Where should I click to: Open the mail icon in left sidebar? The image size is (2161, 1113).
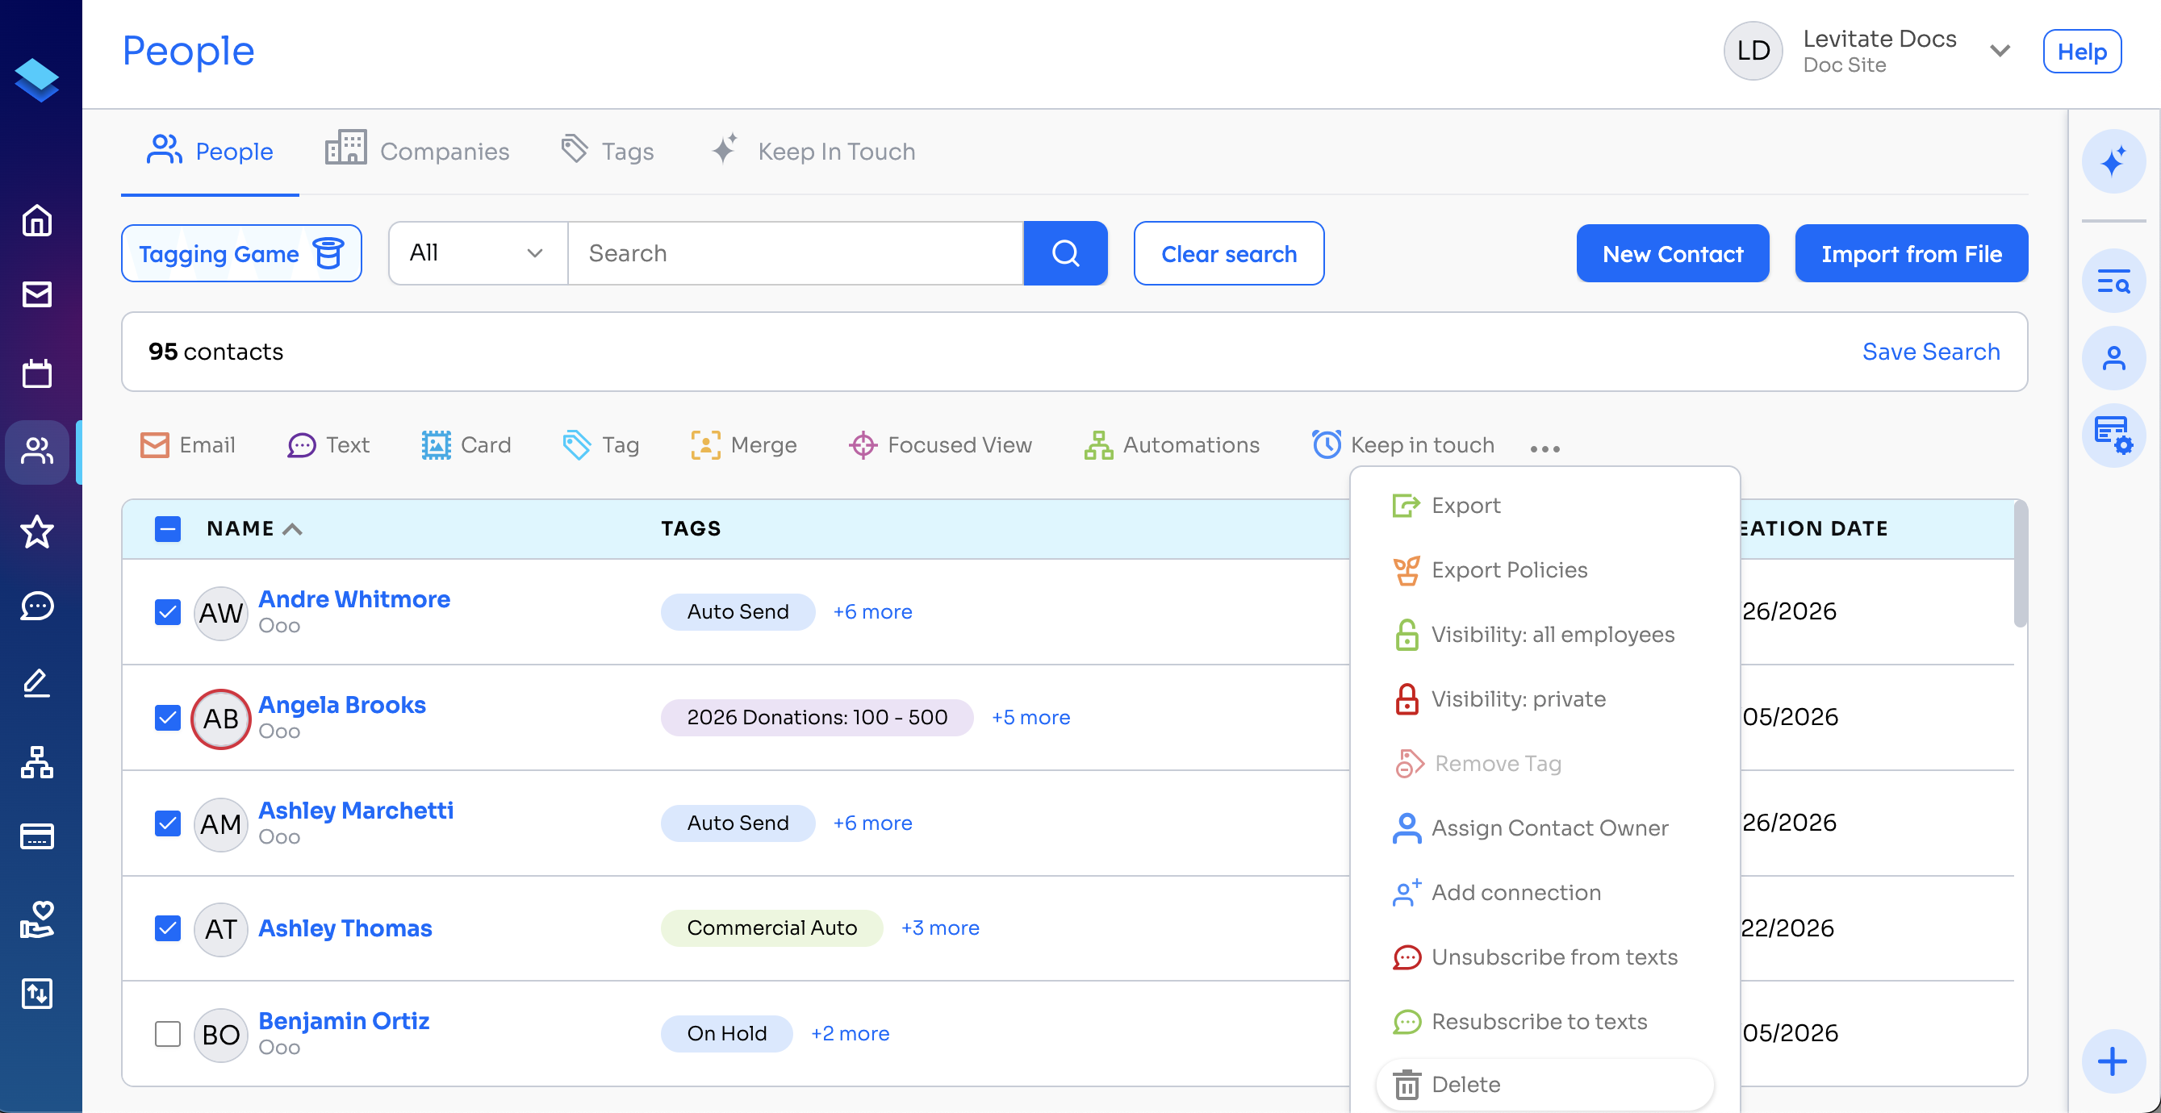pyautogui.click(x=37, y=294)
